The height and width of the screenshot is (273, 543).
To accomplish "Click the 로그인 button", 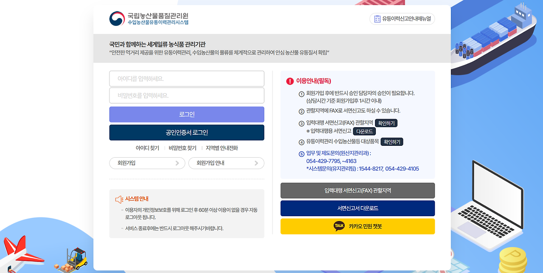I will click(x=187, y=114).
